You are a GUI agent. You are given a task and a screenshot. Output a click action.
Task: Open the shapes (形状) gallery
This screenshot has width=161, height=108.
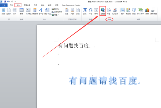tap(134, 12)
